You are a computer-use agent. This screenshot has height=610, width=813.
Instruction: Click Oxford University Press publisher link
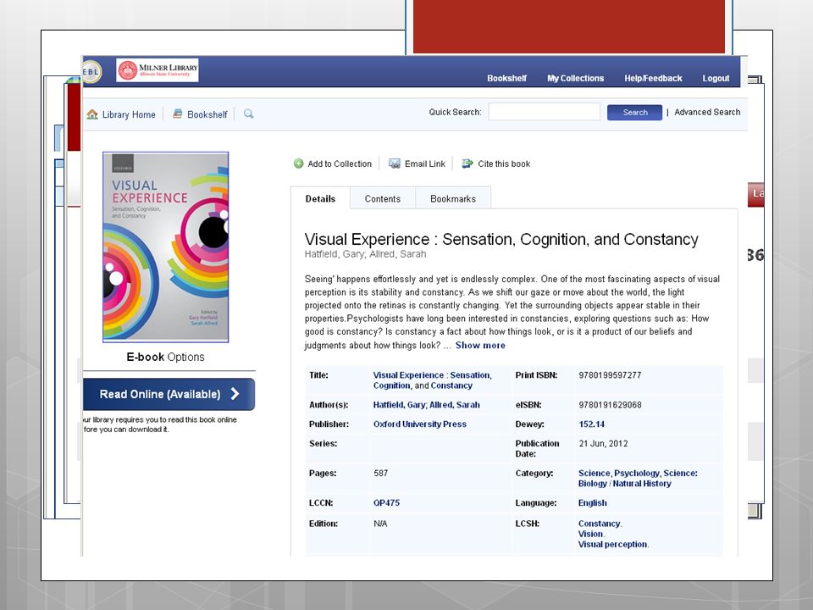pyautogui.click(x=419, y=424)
